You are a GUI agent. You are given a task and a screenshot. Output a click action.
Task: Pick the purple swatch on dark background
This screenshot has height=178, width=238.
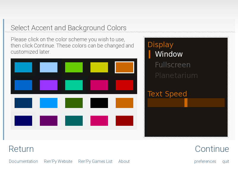(x=48, y=85)
